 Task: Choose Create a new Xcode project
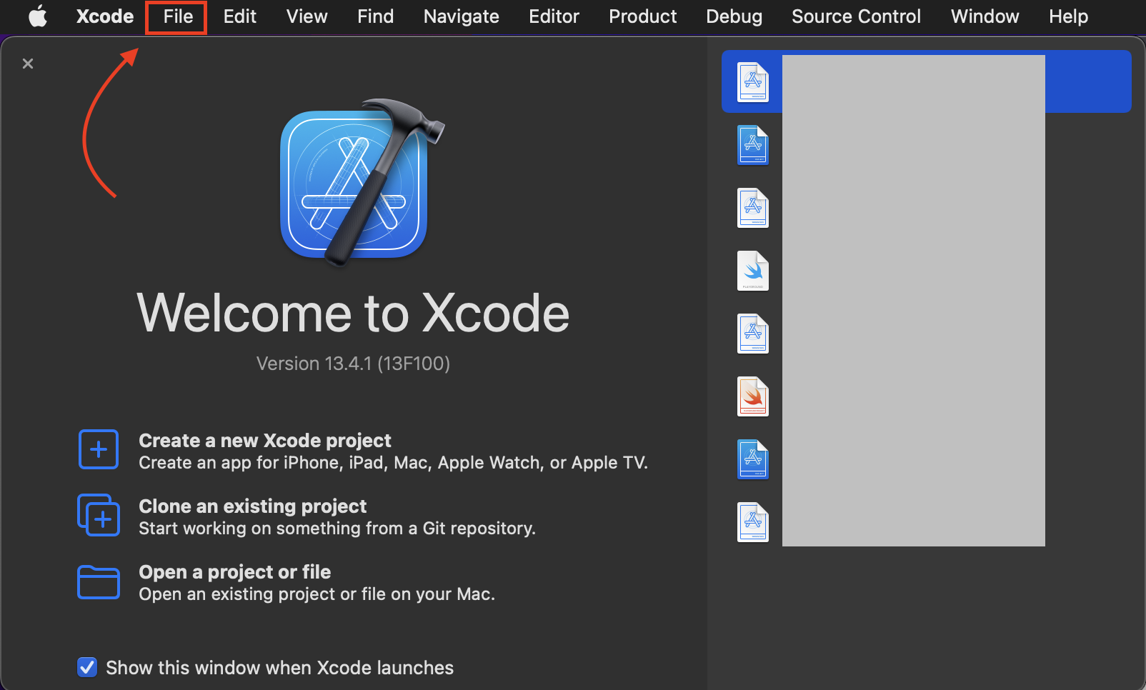pyautogui.click(x=265, y=440)
